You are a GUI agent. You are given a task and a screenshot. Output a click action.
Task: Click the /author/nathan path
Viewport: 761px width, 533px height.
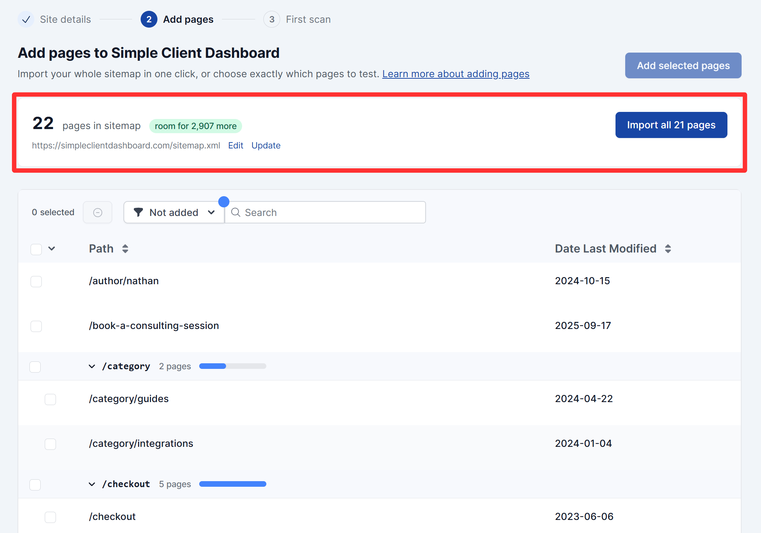coord(124,281)
